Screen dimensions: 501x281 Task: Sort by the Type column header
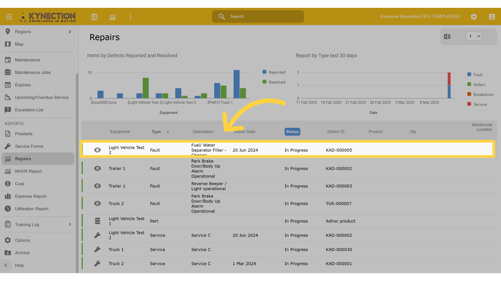156,132
